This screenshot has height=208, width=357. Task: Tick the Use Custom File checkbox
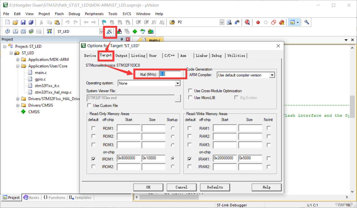pos(89,105)
